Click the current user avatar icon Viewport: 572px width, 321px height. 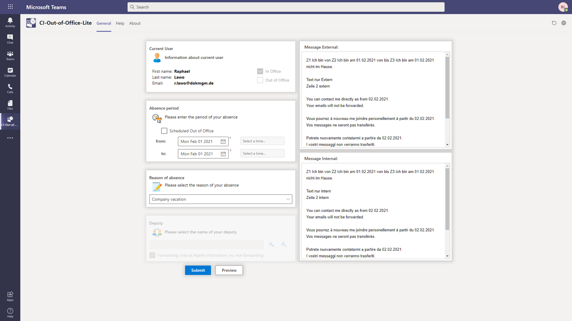click(157, 58)
